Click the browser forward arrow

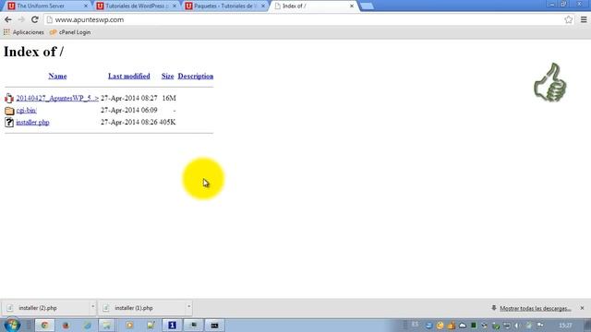tap(21, 19)
